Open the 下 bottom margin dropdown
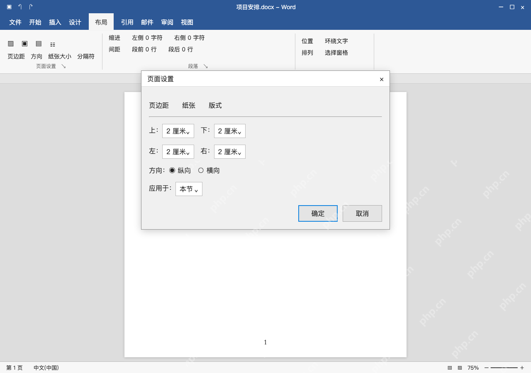531x373 pixels. point(230,131)
